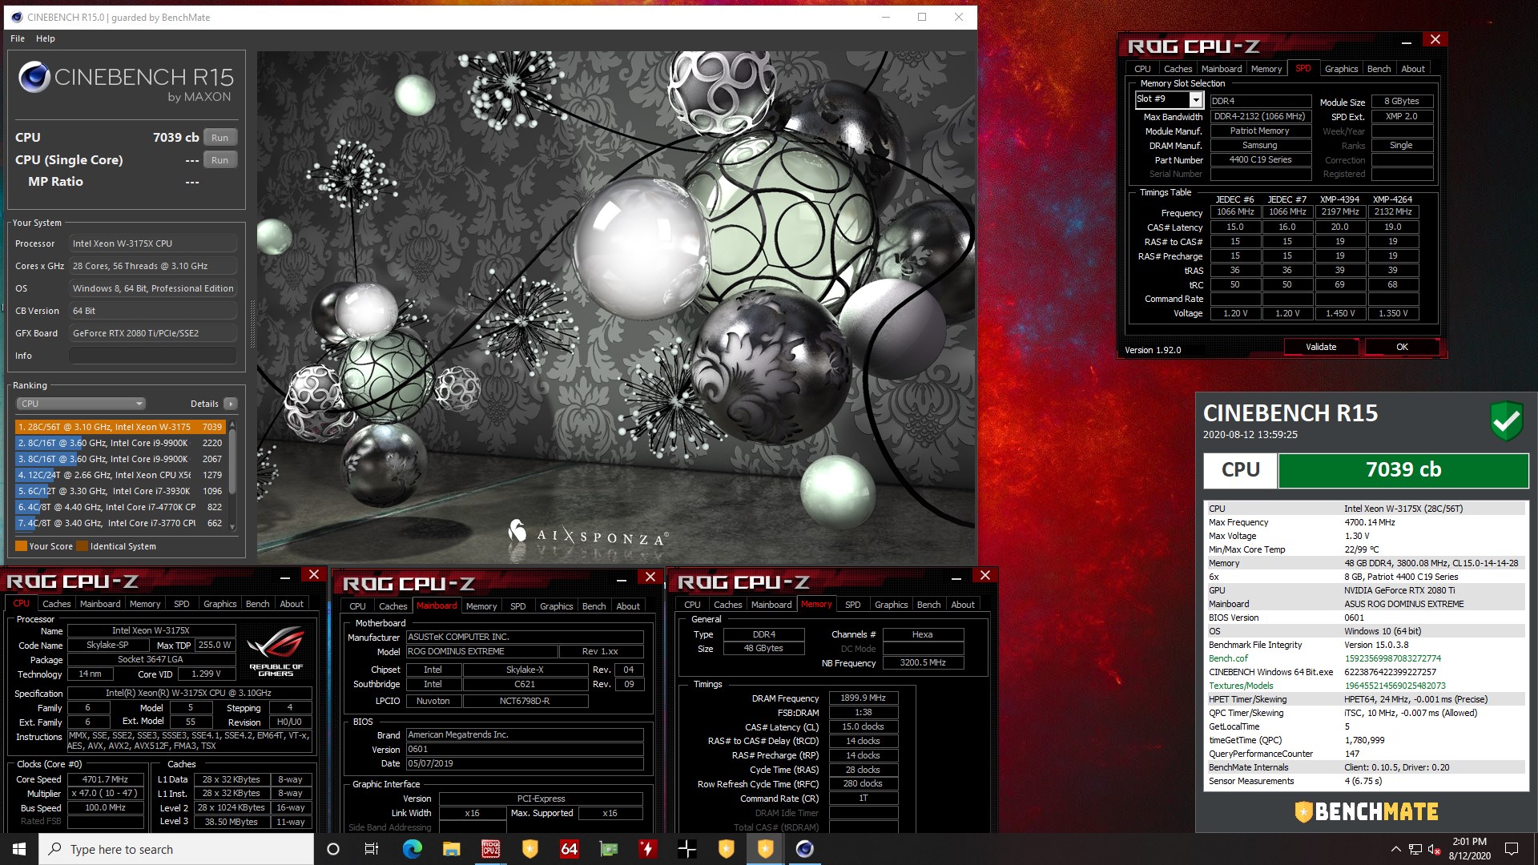Open SPD tab in Memory CPU-Z window
The height and width of the screenshot is (865, 1538).
coord(853,605)
